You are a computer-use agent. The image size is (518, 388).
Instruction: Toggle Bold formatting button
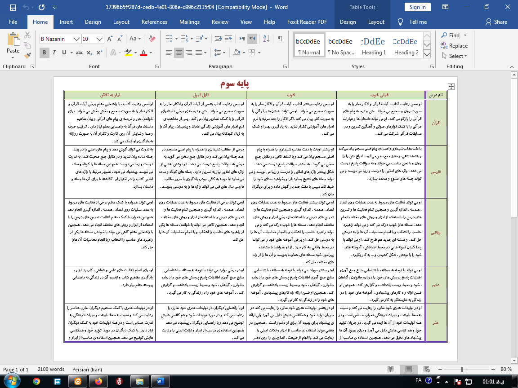pyautogui.click(x=44, y=53)
